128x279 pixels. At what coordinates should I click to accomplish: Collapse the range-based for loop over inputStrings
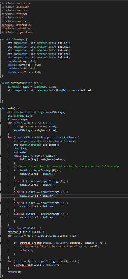click(1, 138)
